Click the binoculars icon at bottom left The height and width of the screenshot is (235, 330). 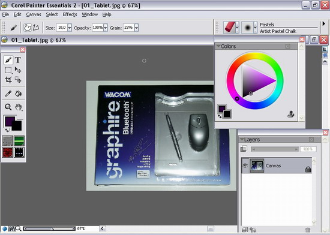point(12,228)
